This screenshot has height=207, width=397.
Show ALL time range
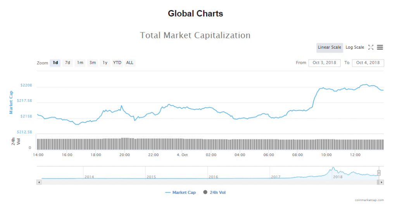click(x=129, y=63)
